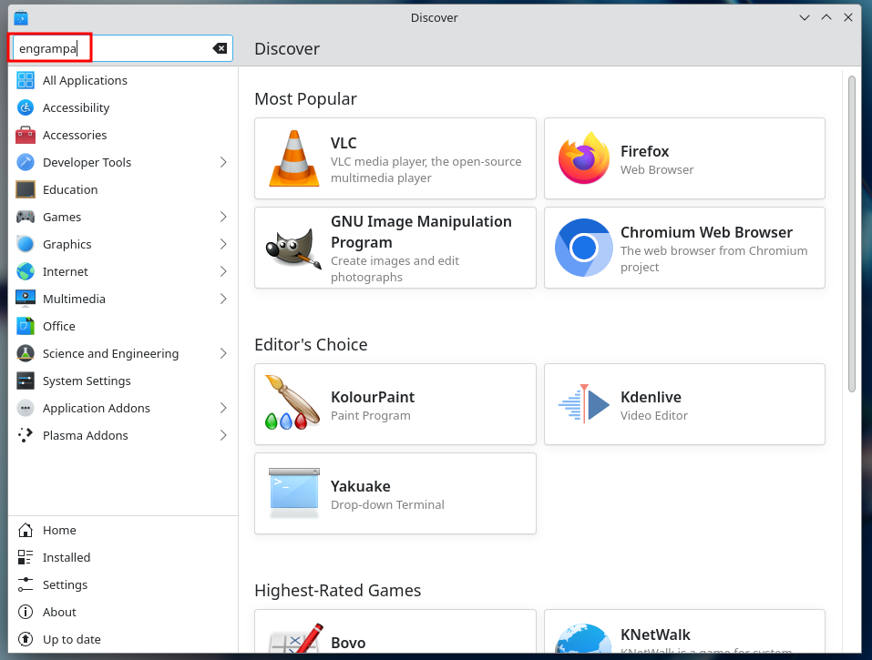The height and width of the screenshot is (660, 872).
Task: Click the GIMP mascot icon
Action: tap(293, 248)
